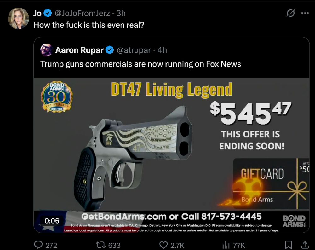
Task: Click the Aaron Rupar display name
Action: coord(79,50)
